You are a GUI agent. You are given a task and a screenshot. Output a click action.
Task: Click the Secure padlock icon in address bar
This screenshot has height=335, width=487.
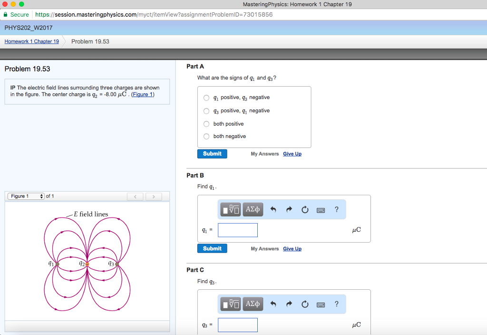(x=5, y=14)
